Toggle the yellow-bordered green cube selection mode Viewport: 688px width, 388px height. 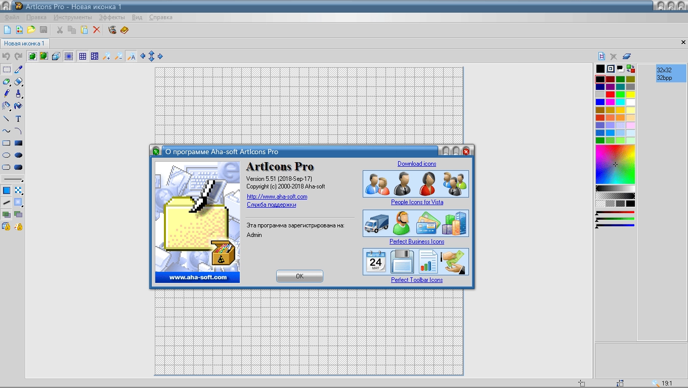tap(44, 57)
